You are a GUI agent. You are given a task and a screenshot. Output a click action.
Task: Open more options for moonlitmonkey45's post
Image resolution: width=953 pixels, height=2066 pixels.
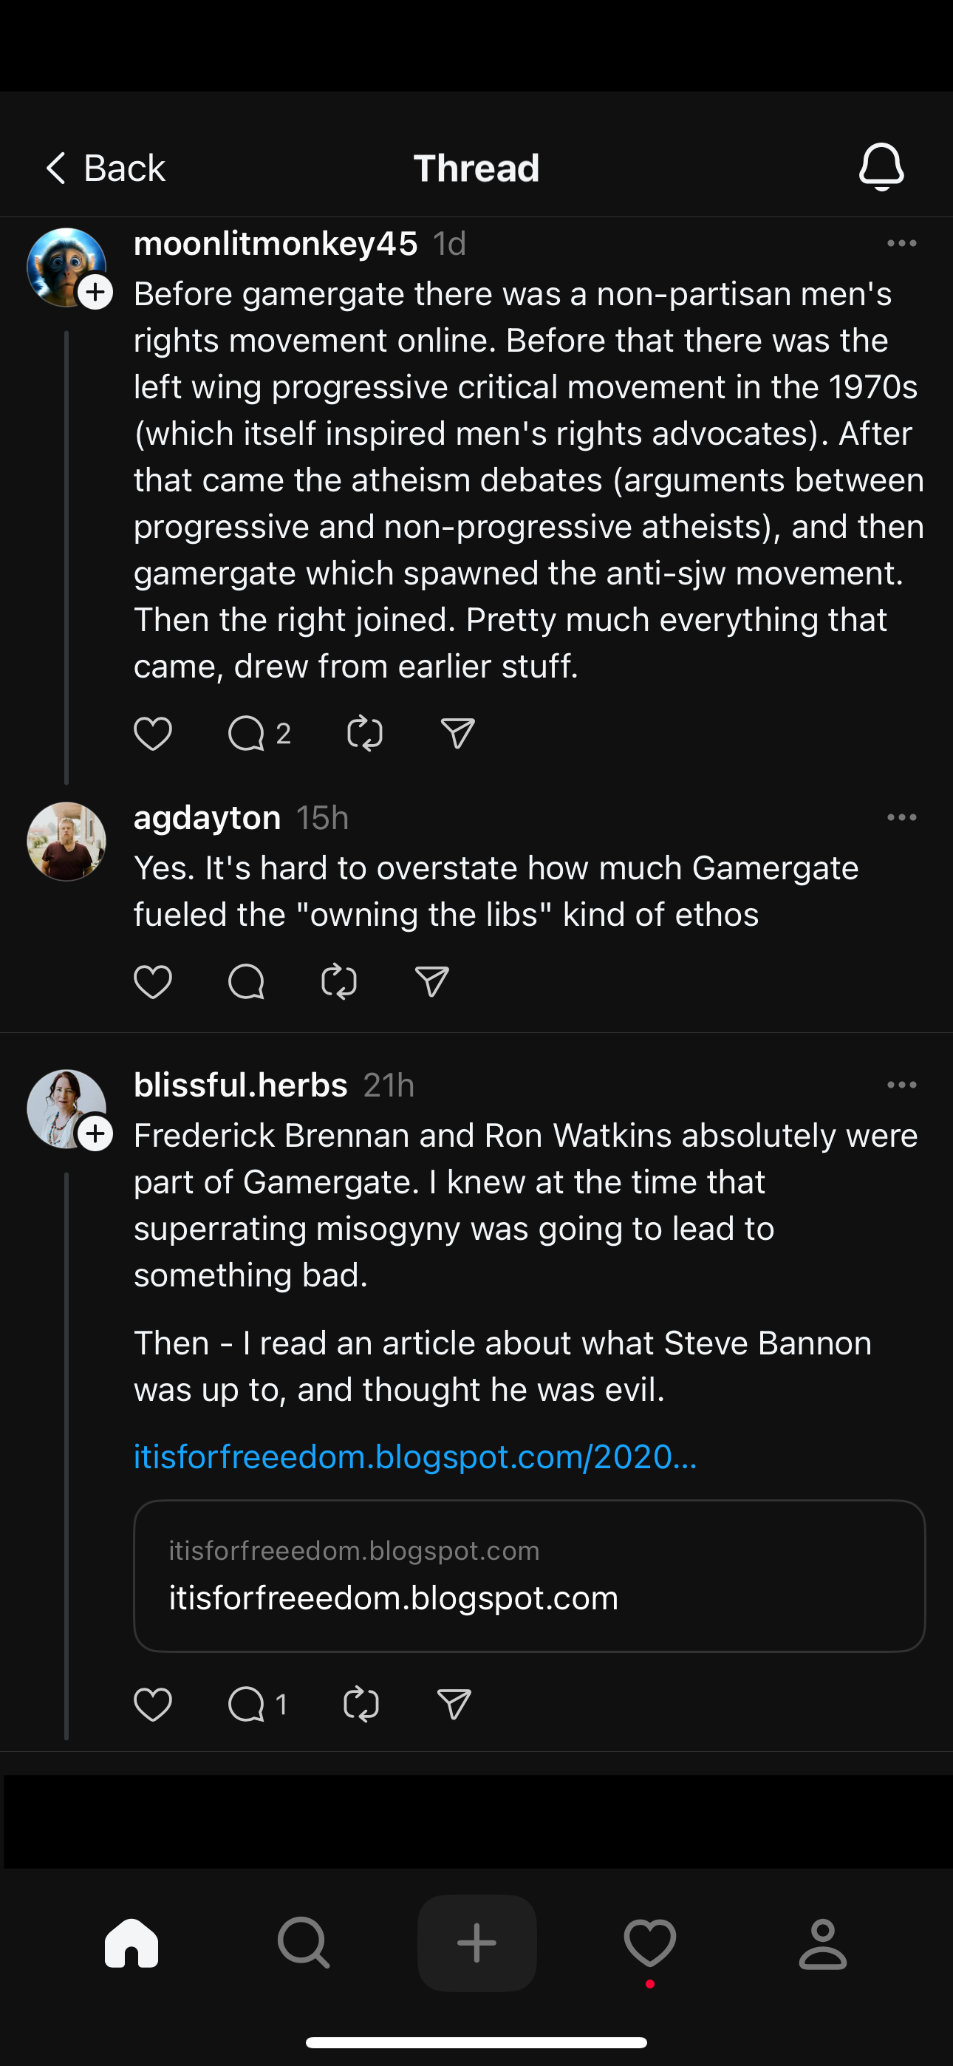(x=902, y=243)
